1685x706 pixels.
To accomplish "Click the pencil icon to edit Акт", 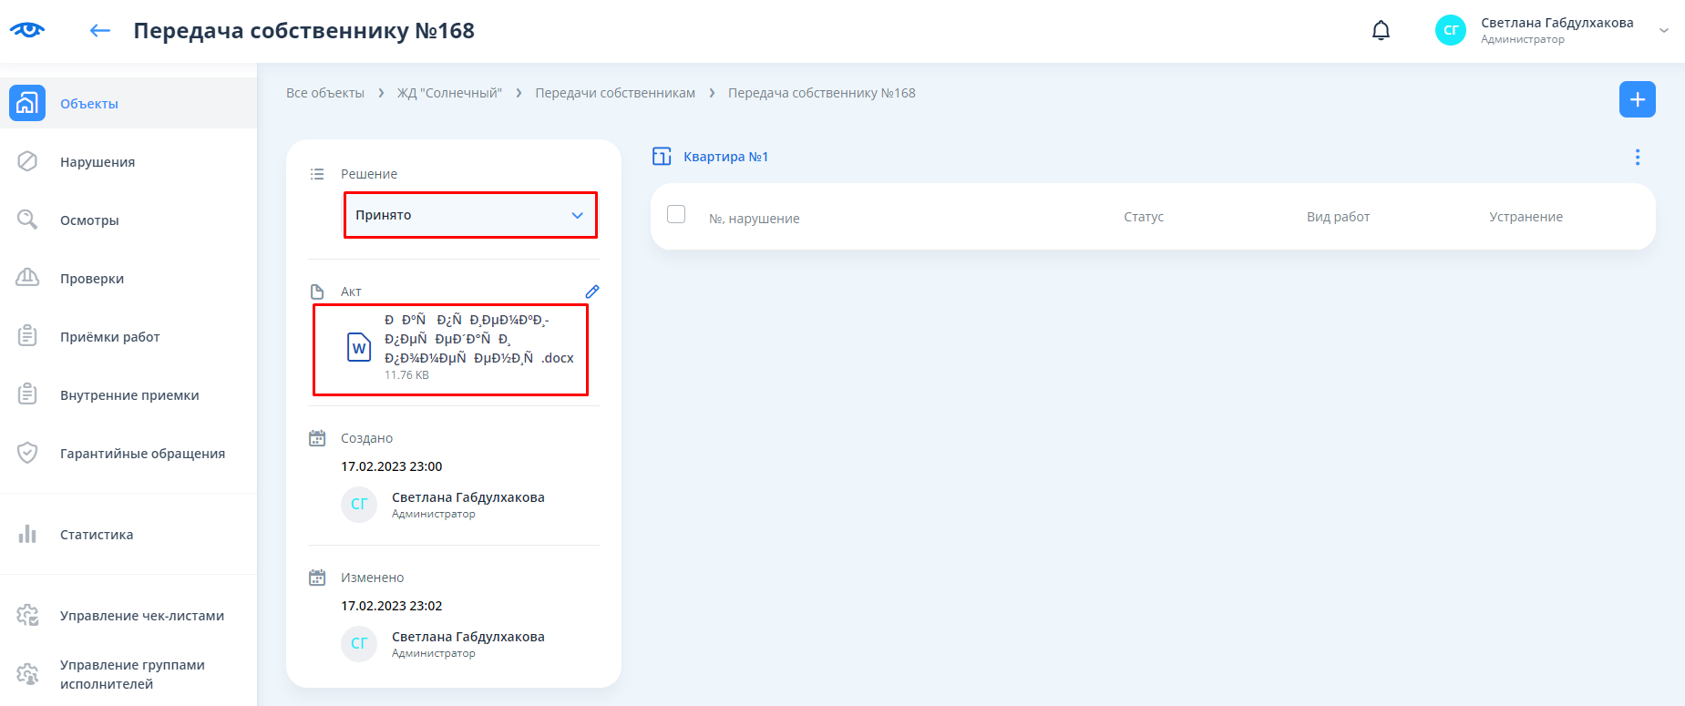I will tap(591, 292).
